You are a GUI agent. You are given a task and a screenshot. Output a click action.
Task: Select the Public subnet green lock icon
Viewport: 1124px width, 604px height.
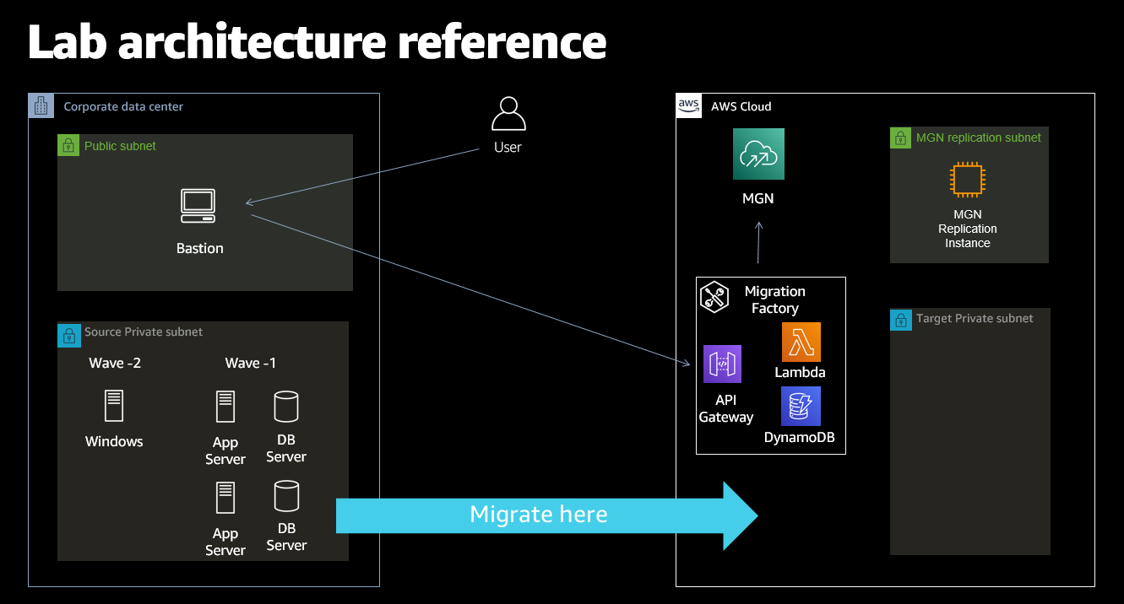[68, 145]
